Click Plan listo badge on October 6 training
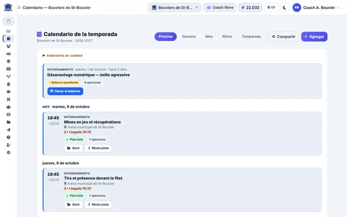The height and width of the screenshot is (217, 347). coord(75,139)
